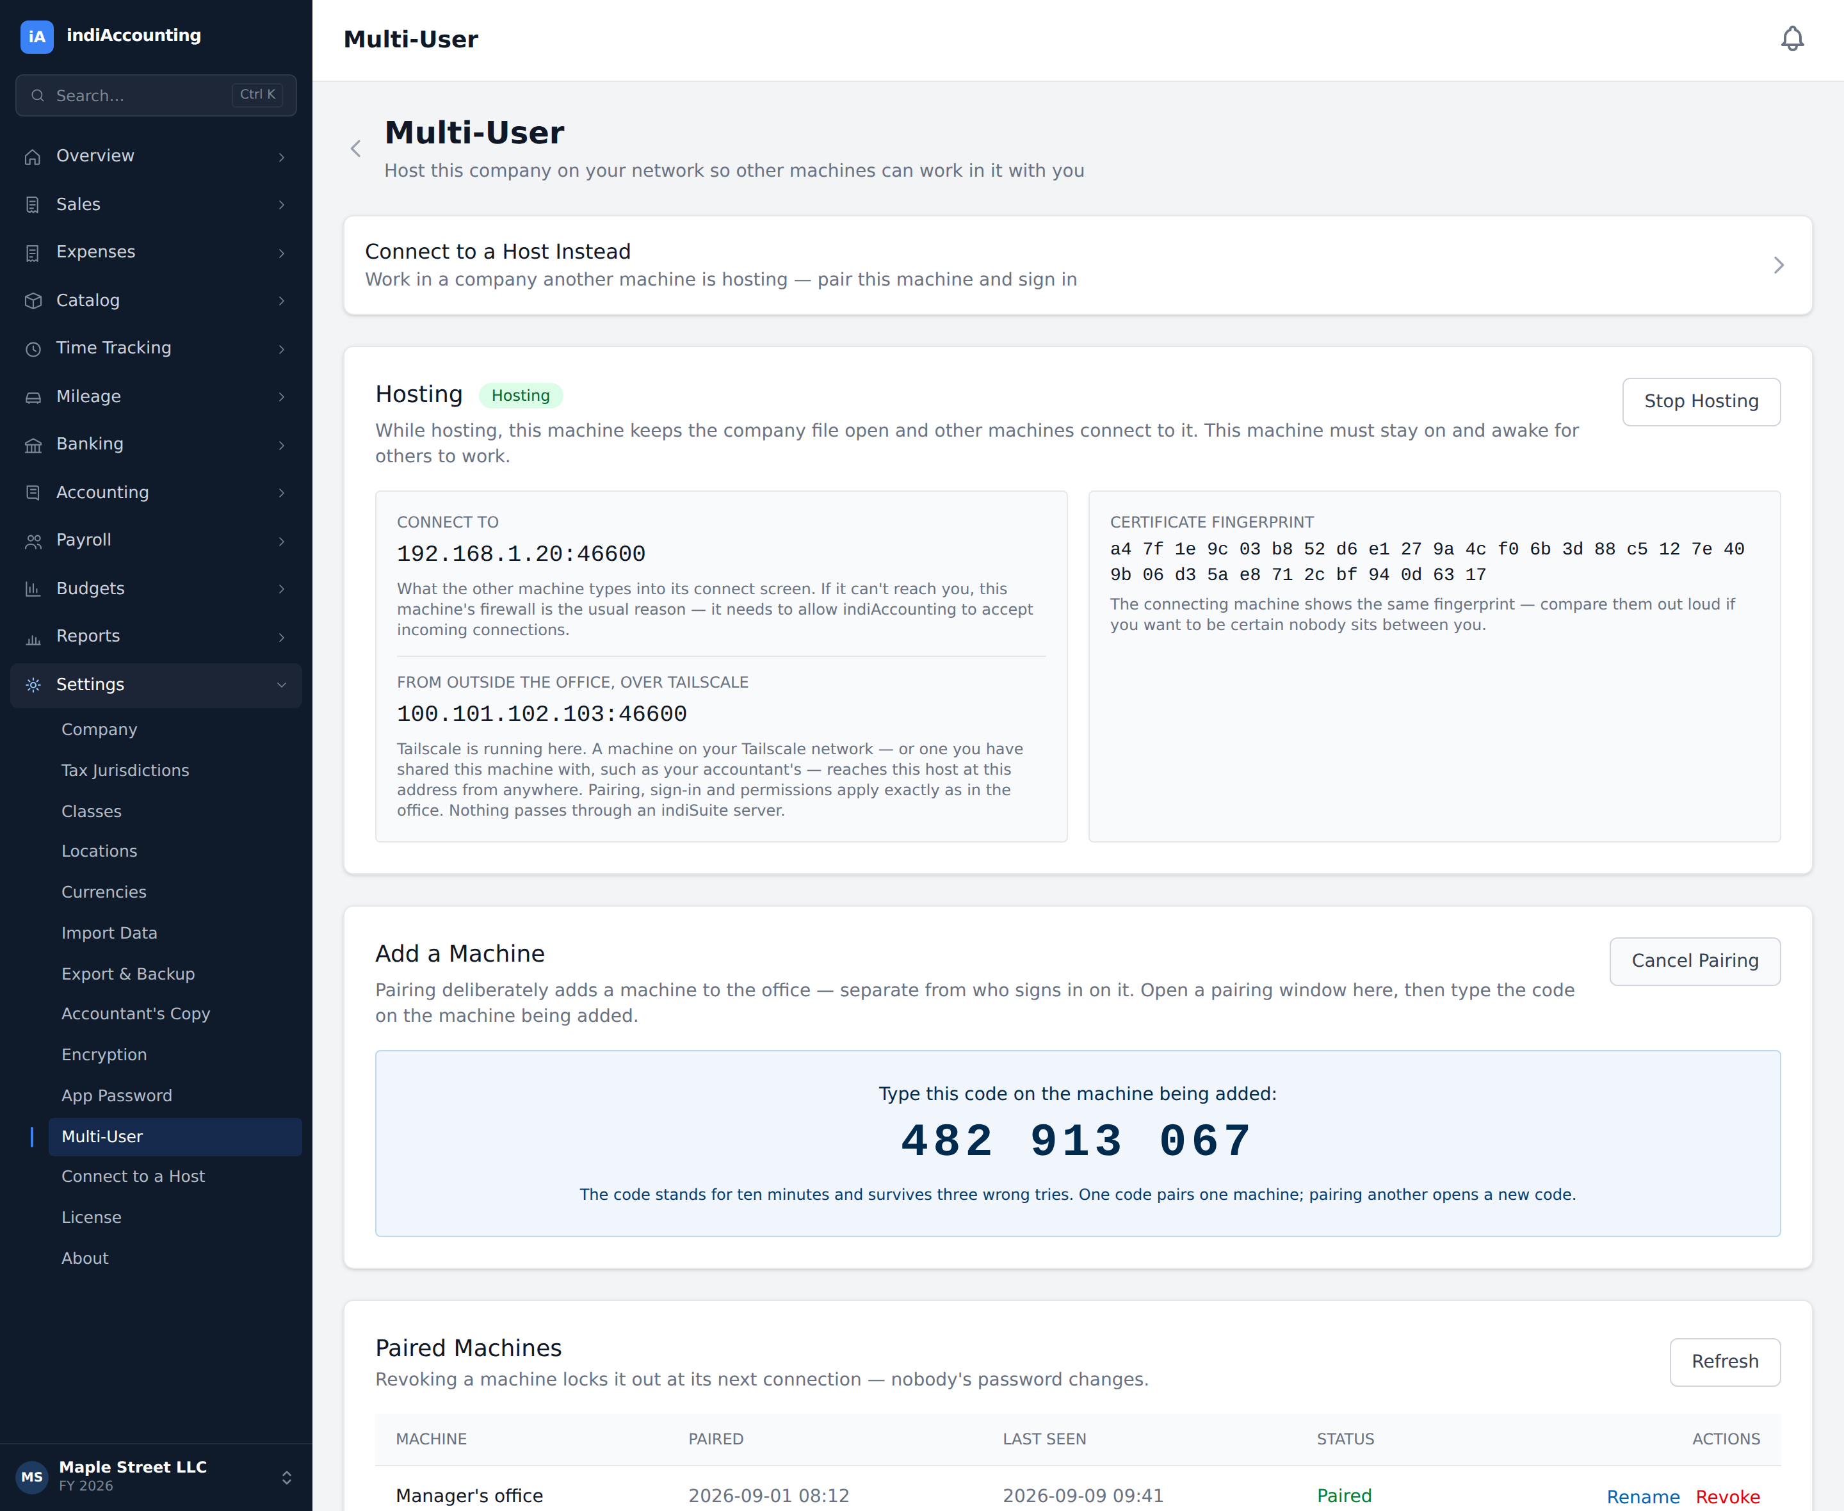
Task: Click the 100.101.102.103:46600 Tailscale address
Action: 542,714
